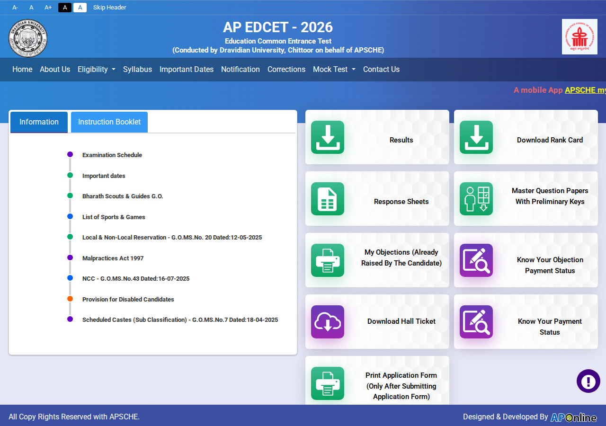The height and width of the screenshot is (426, 606).
Task: Go to the Home menu item
Action: pyautogui.click(x=22, y=69)
